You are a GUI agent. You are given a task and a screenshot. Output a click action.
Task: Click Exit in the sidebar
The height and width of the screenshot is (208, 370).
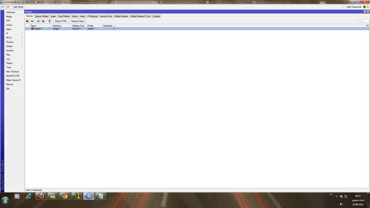click(14, 89)
